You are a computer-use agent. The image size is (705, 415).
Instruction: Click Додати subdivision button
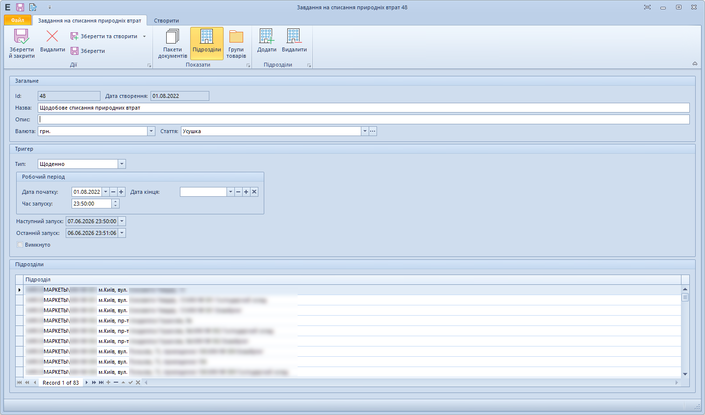(x=267, y=41)
